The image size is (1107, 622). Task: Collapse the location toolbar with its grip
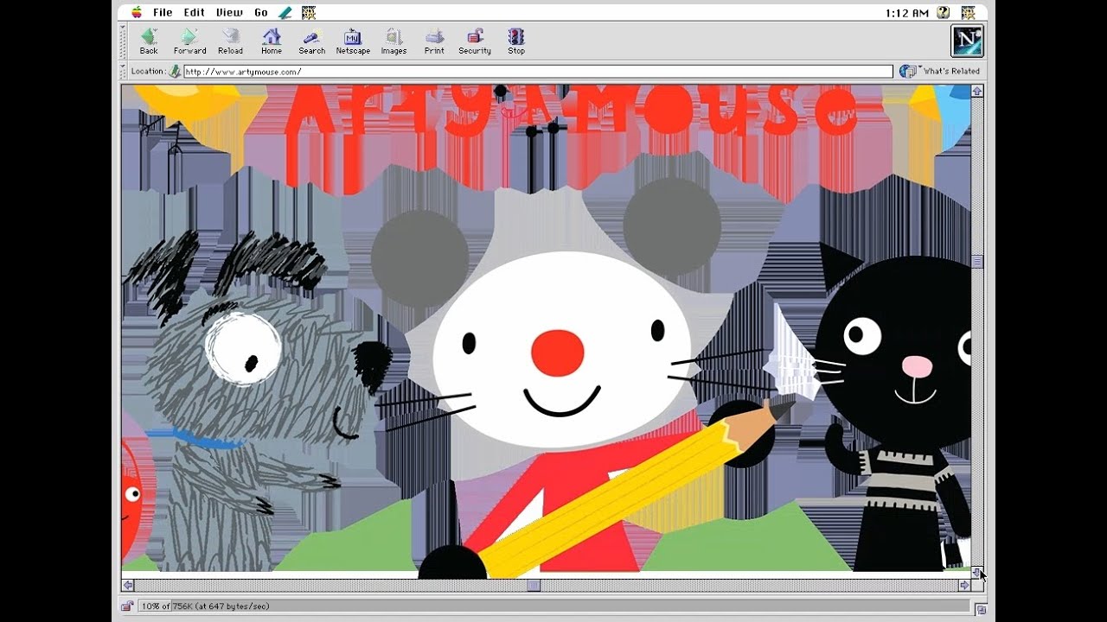point(124,72)
